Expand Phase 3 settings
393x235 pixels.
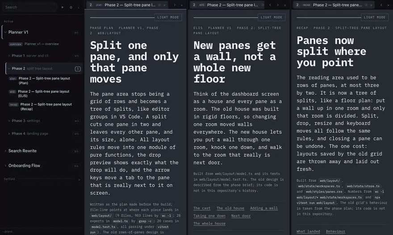(x=9, y=121)
